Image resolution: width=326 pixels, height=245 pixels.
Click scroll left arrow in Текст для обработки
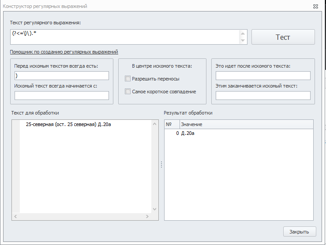tap(15, 216)
